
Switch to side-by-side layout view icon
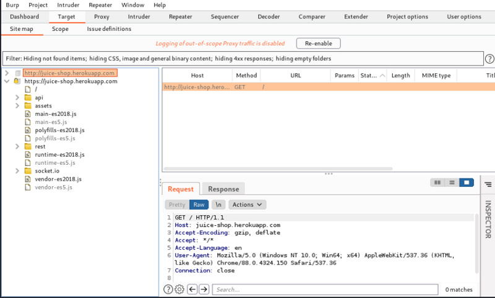(x=437, y=183)
